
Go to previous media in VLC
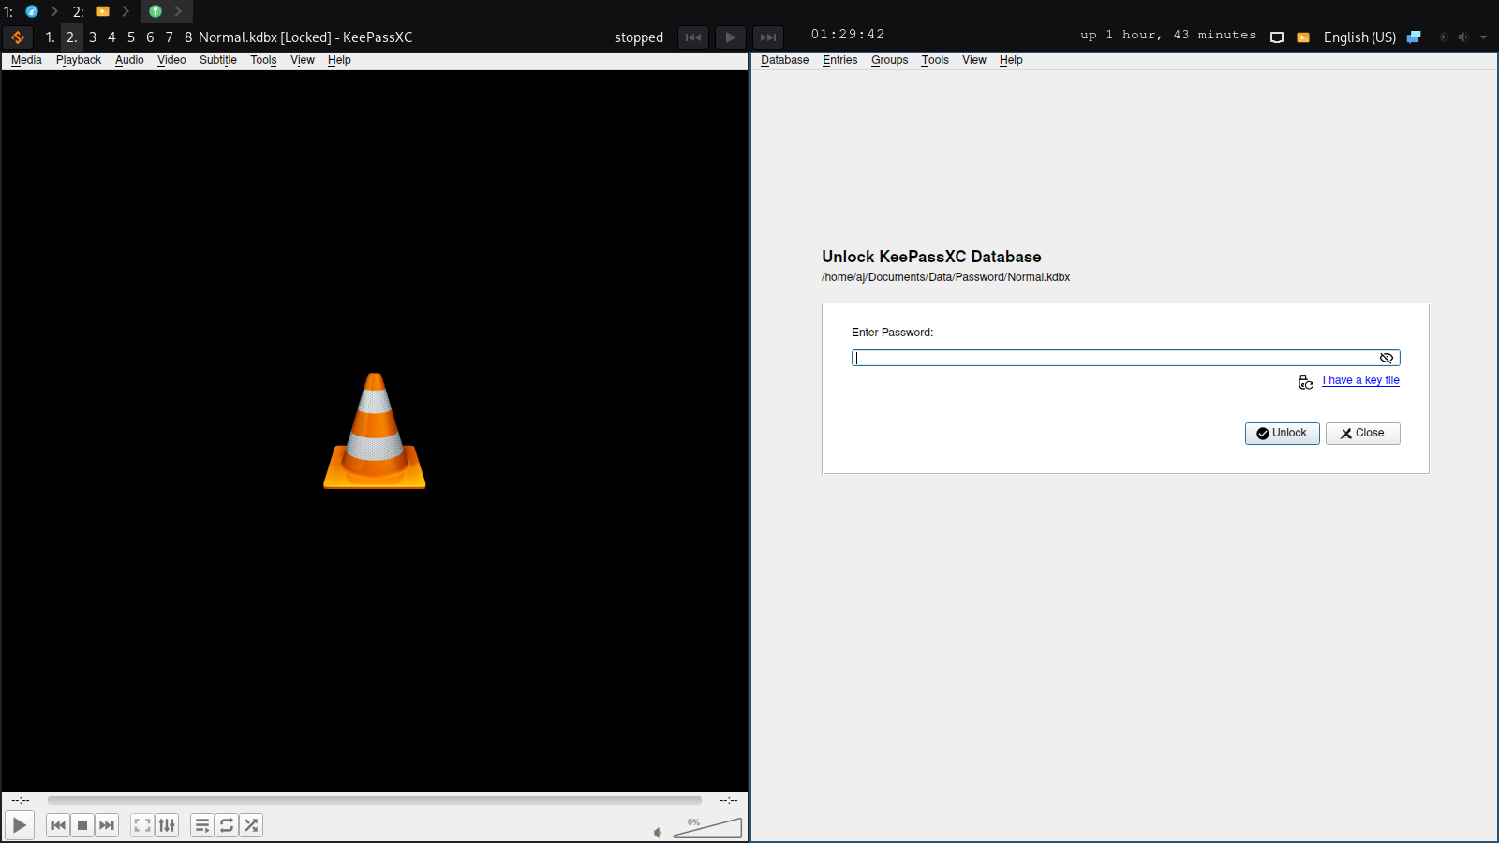point(58,825)
